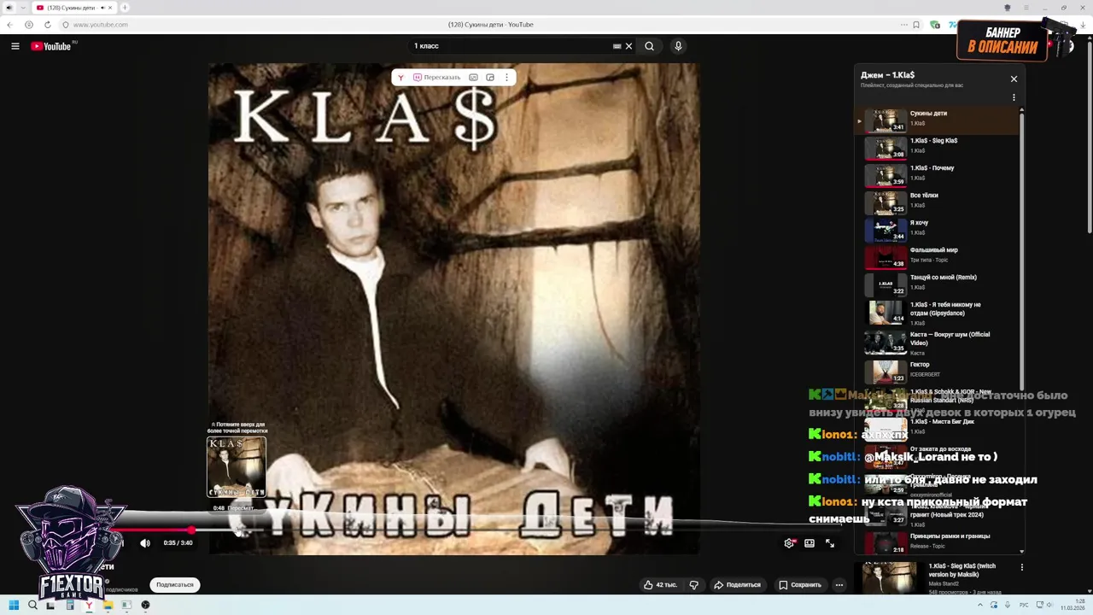
Task: Click the page vertical scrollbar
Action: (x=1089, y=137)
